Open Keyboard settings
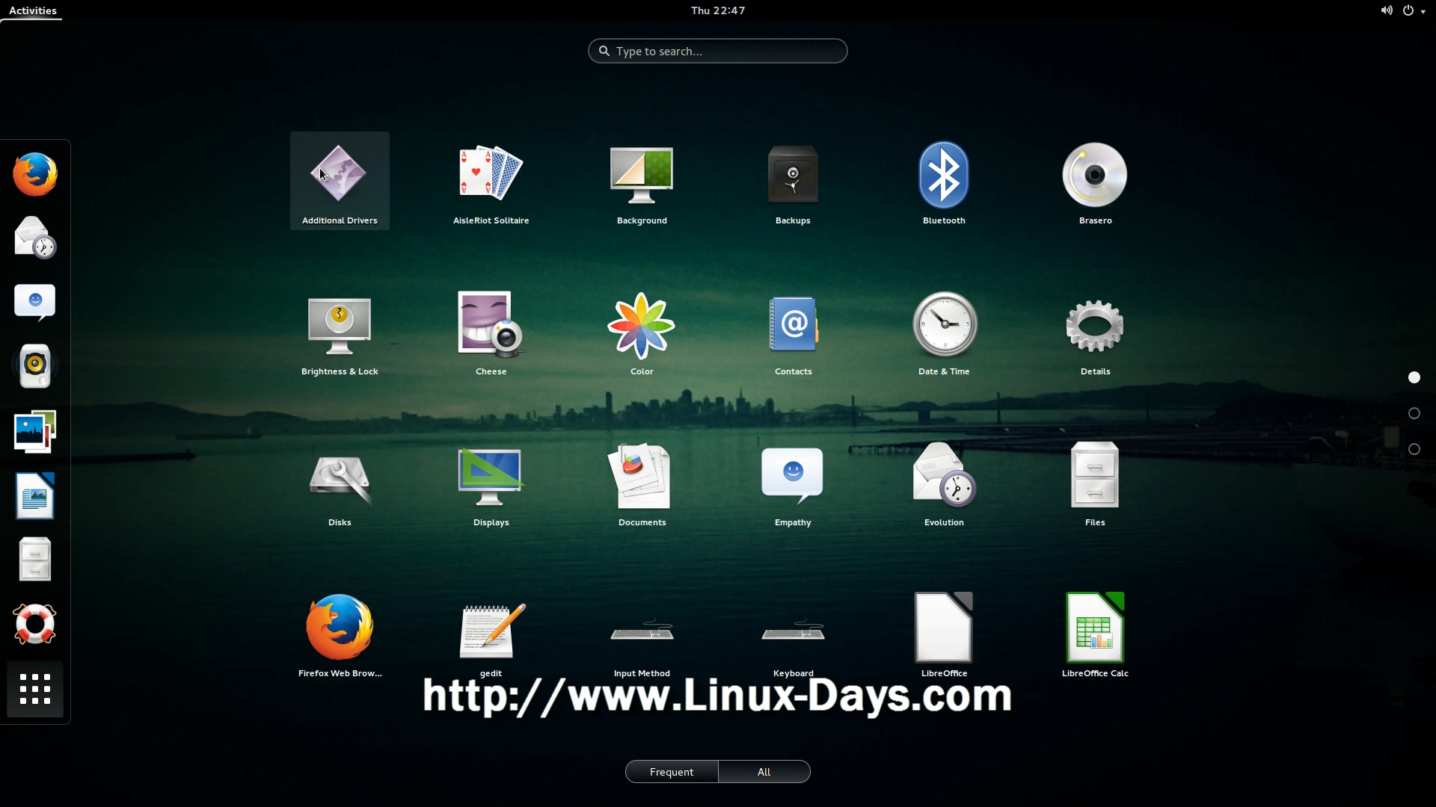Screen dimensions: 1436x807 [x=793, y=634]
